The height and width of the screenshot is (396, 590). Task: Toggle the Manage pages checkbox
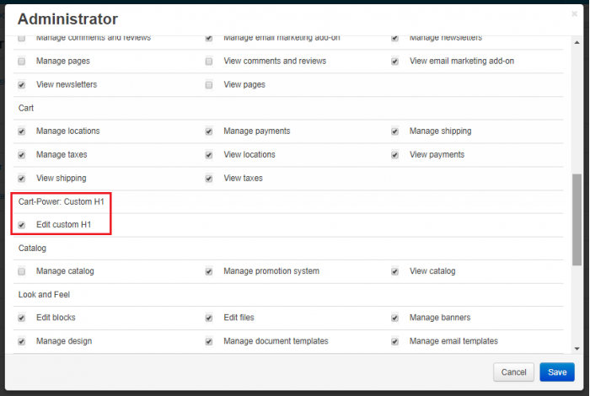point(21,61)
